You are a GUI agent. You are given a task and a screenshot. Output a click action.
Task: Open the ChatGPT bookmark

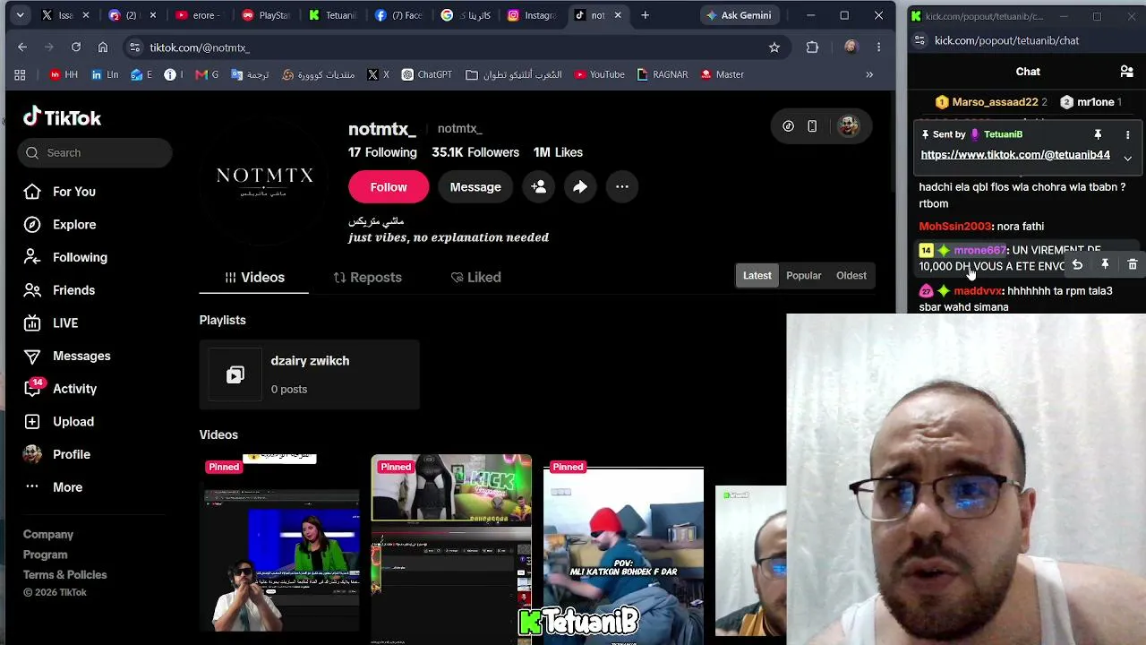pyautogui.click(x=426, y=74)
